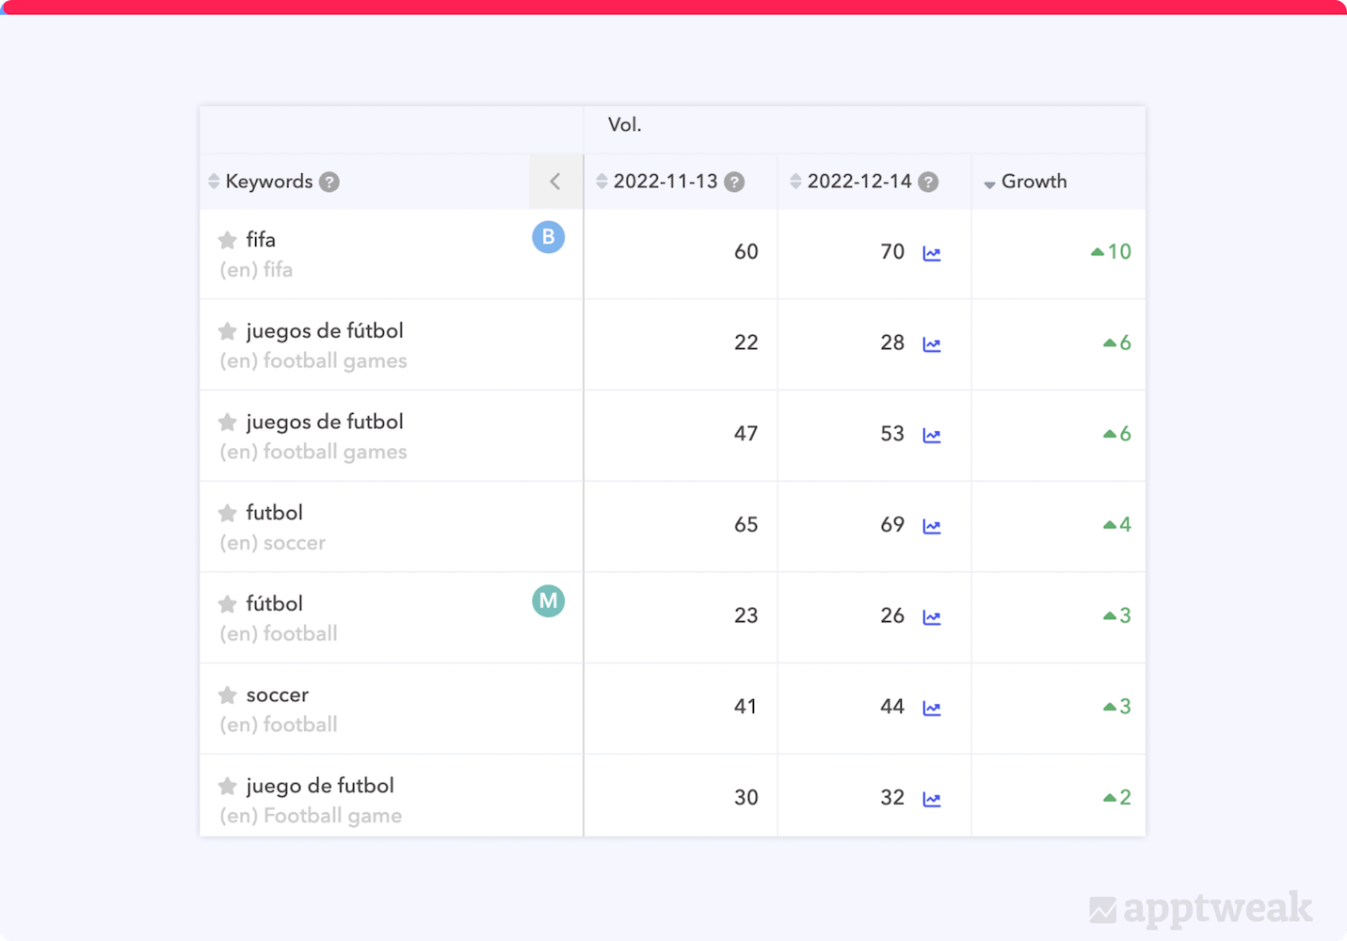Select the fifa keyword text

pyautogui.click(x=261, y=240)
